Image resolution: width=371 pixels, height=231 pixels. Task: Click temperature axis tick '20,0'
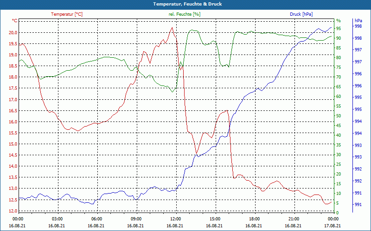click(13, 32)
